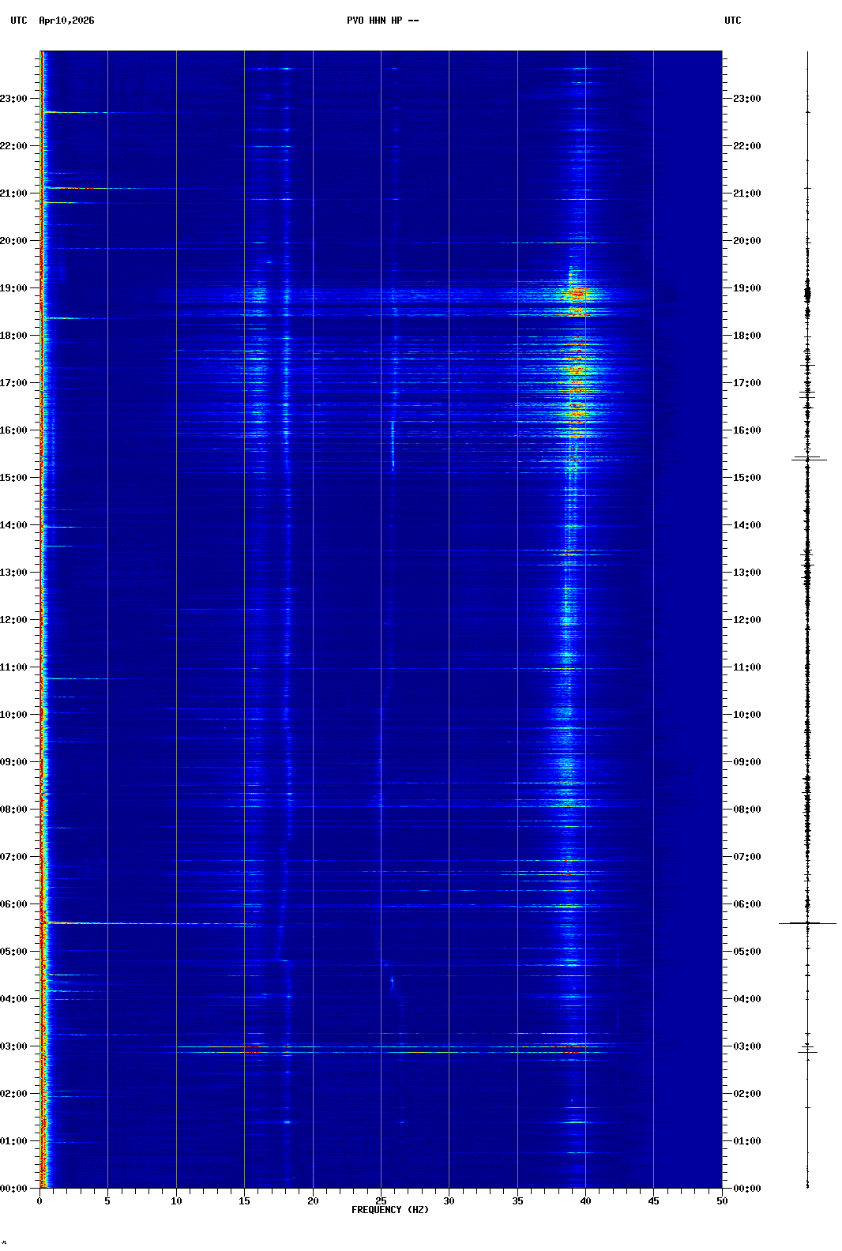Viewport: 842px width, 1251px height.
Task: Click the 10 Hz frequency tick label
Action: click(x=176, y=1201)
